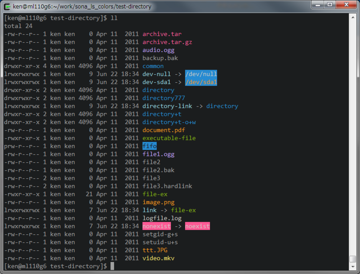Click the highlighted fifo entry

(150, 146)
